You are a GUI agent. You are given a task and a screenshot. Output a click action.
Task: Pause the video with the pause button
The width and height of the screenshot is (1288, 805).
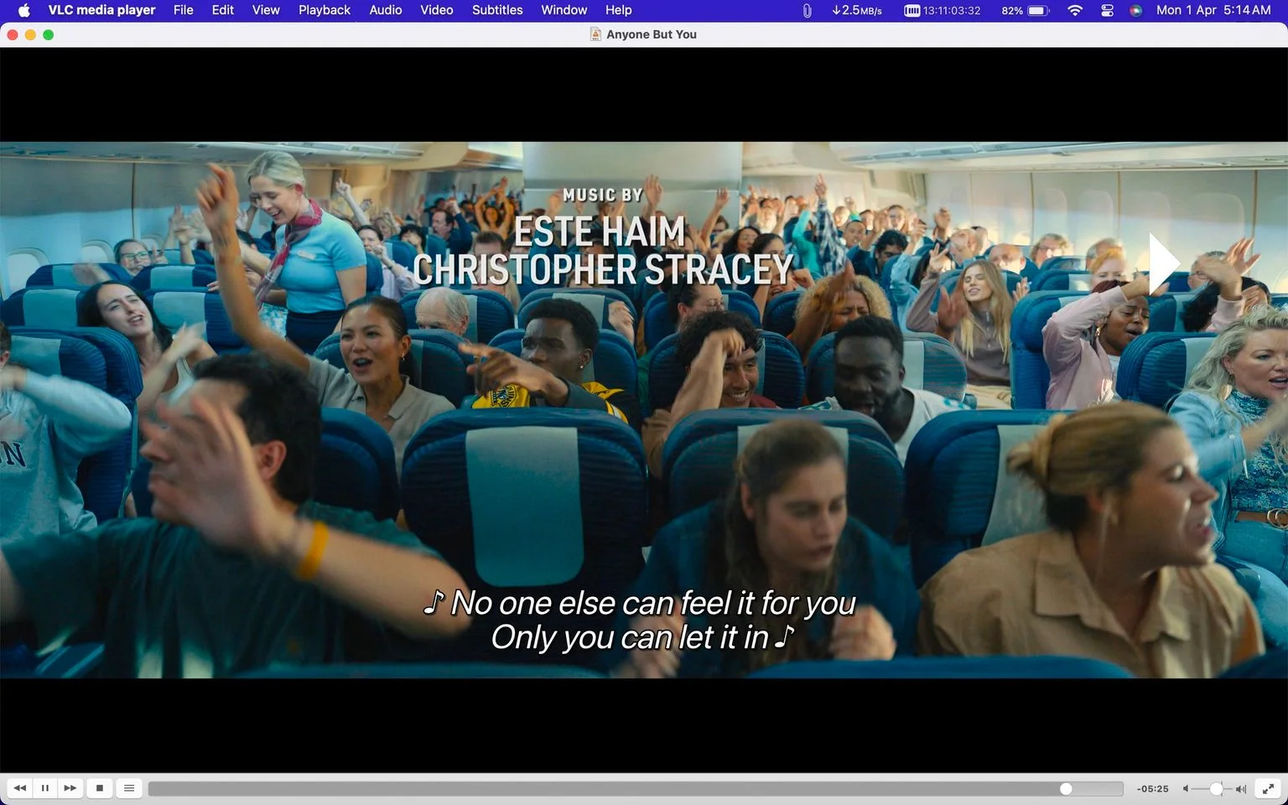coord(45,788)
